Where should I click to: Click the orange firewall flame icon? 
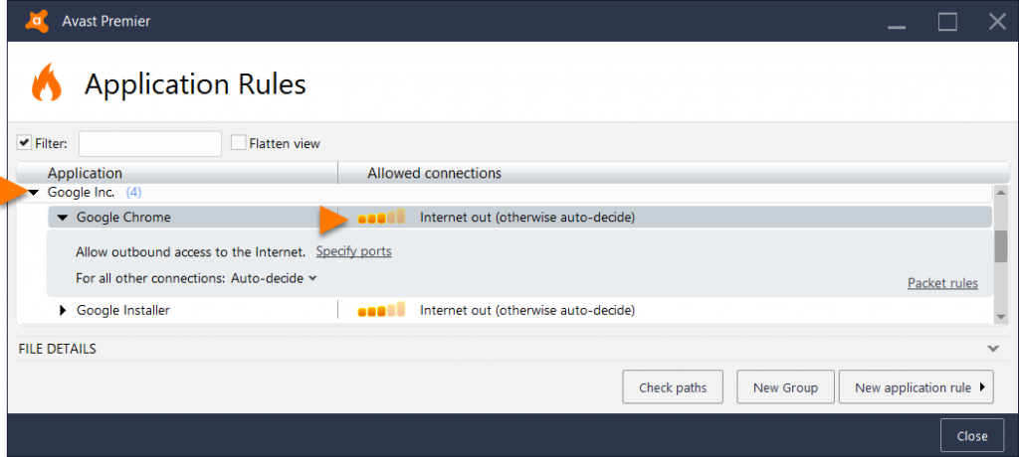[x=46, y=83]
